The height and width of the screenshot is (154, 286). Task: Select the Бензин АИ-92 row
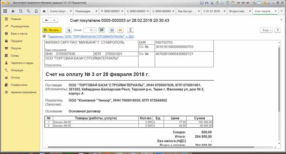click(129, 122)
